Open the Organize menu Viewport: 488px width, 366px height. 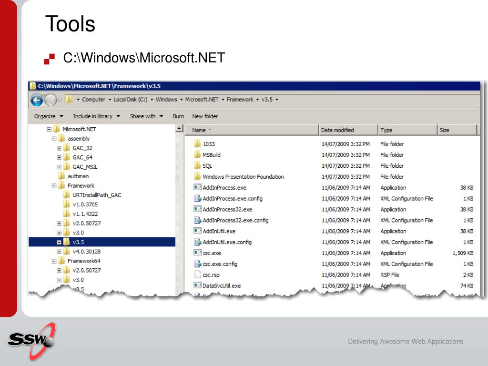[49, 116]
